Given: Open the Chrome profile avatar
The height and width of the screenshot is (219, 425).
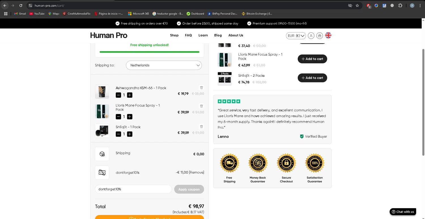Looking at the screenshot, I should 412,5.
